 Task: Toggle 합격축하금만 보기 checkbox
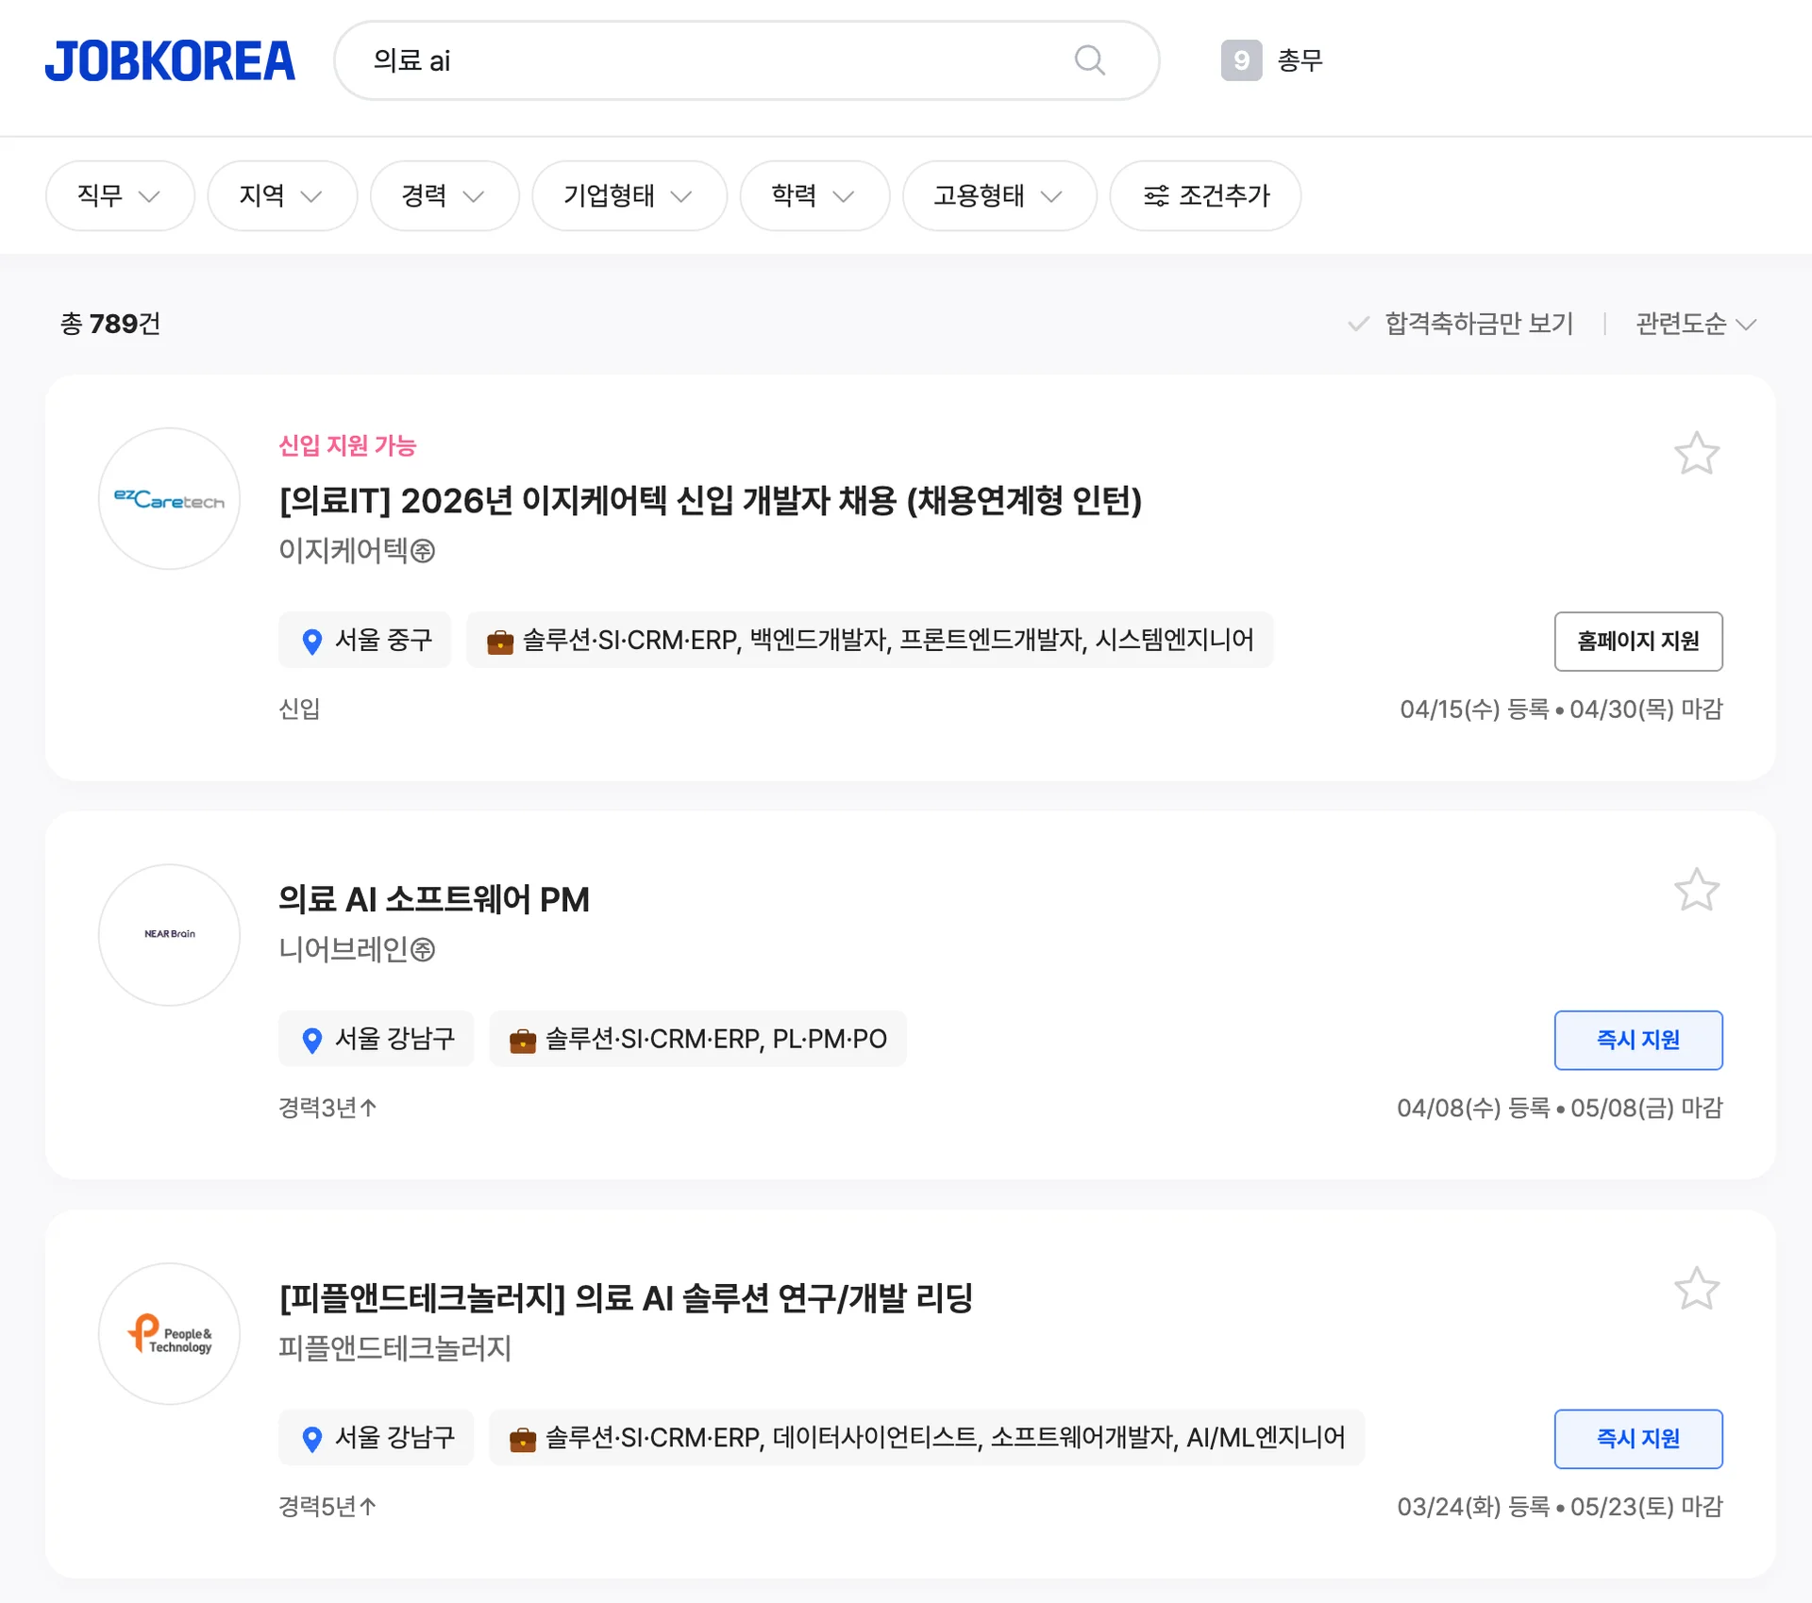(x=1460, y=324)
